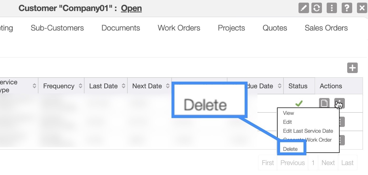Select Edit Last Service Date menu option
The image size is (368, 175).
(308, 131)
